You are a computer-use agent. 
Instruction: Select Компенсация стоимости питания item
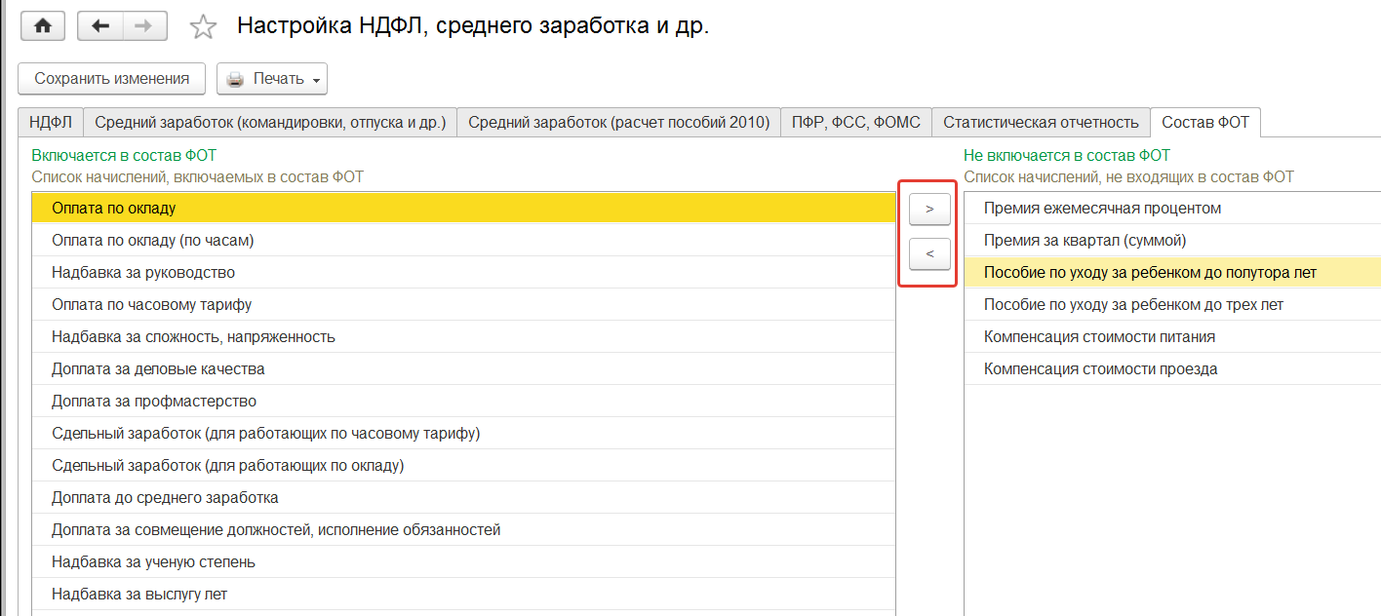(1101, 337)
